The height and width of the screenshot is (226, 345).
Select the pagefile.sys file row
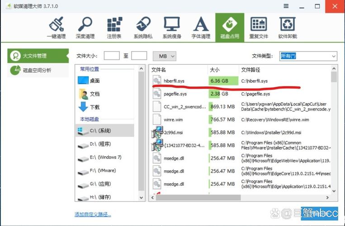tap(240, 94)
